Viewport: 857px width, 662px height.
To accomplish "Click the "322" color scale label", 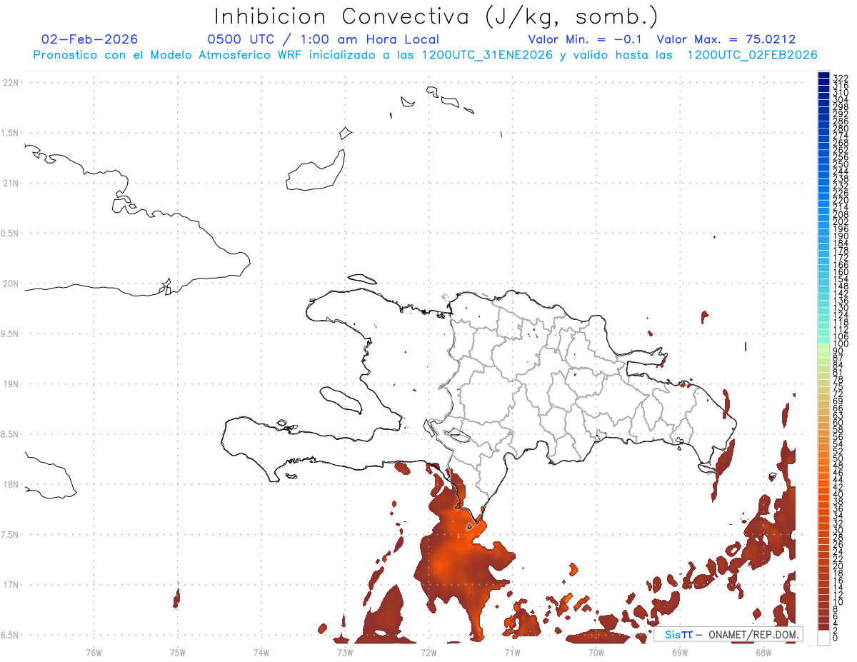I will (841, 78).
